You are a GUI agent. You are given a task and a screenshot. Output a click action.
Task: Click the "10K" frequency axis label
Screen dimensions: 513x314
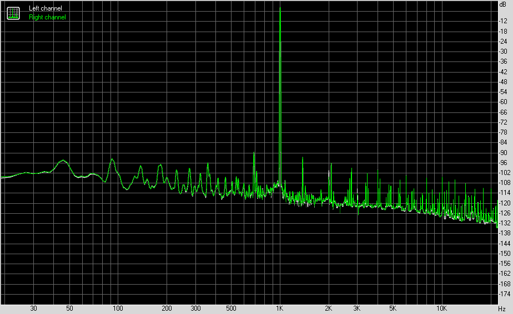pyautogui.click(x=441, y=308)
